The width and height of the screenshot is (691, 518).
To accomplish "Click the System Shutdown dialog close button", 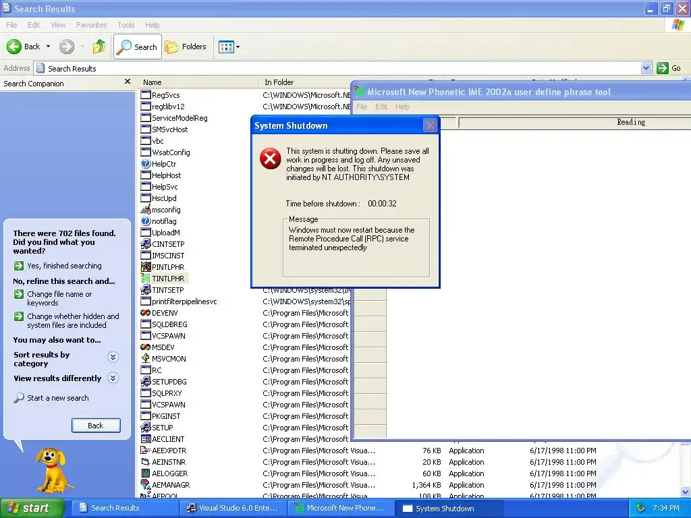I will 430,125.
